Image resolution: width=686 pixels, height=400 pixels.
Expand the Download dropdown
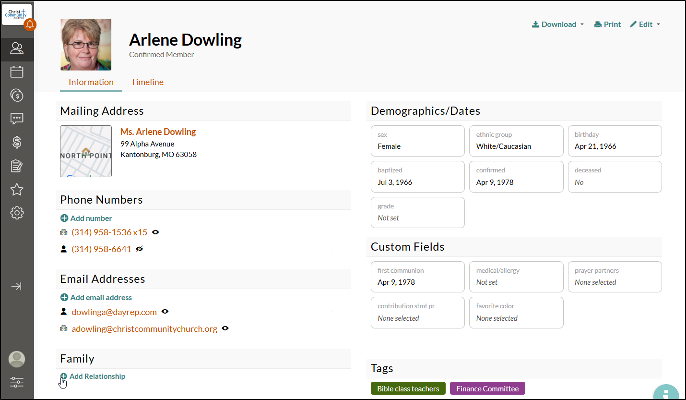(x=558, y=24)
